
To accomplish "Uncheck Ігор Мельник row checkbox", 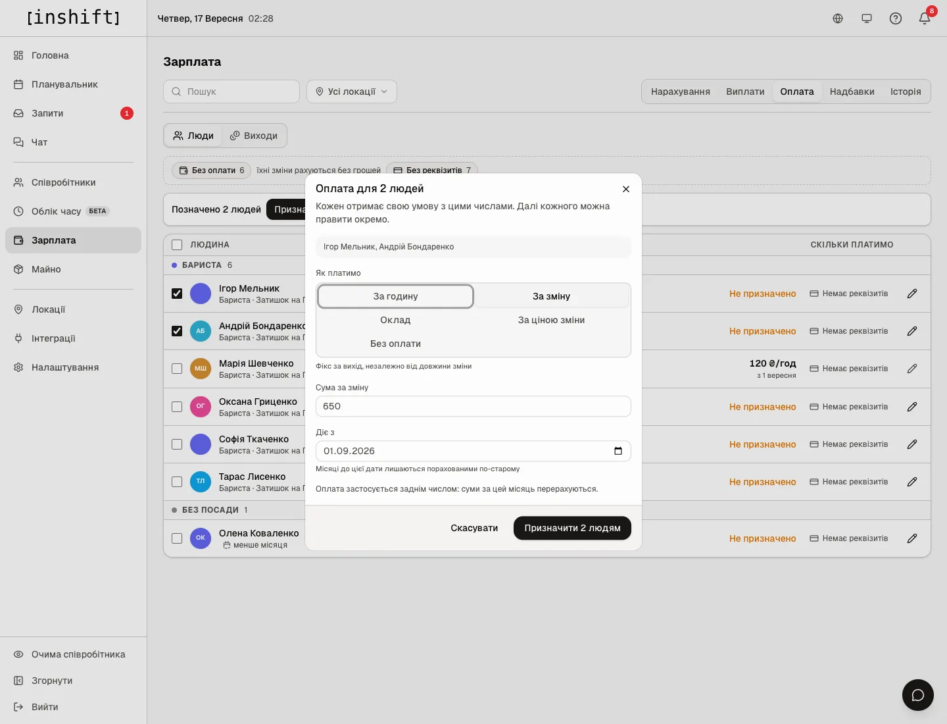I will [x=177, y=294].
